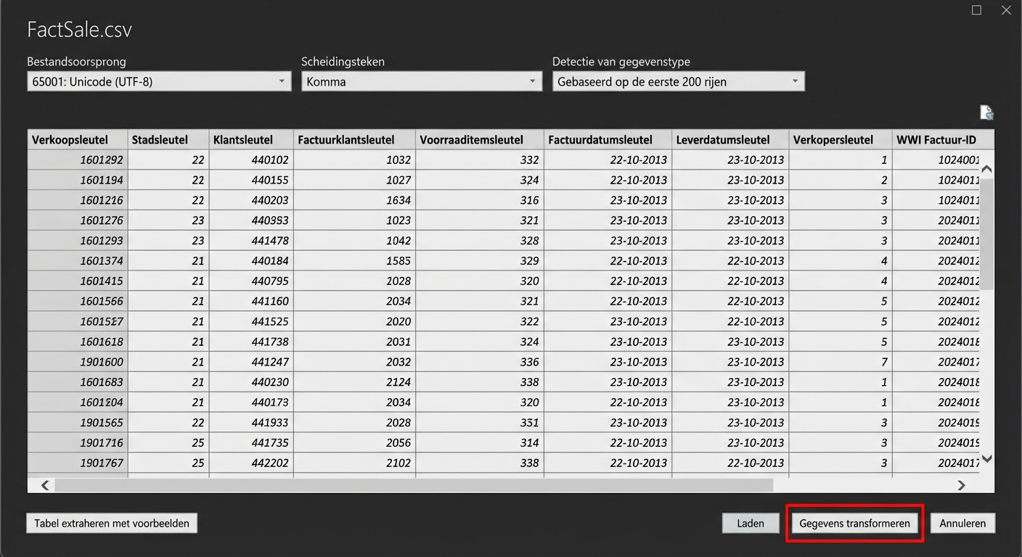1022x557 pixels.
Task: Click the CSV data source file icon
Action: pyautogui.click(x=986, y=112)
